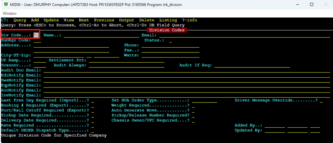Select the Previous menu command

[104, 20]
